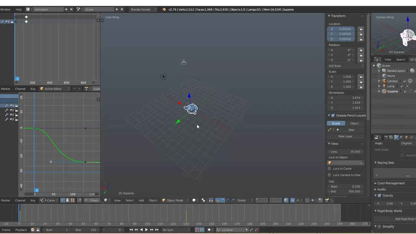Lock the Scale Y value

coord(361,82)
